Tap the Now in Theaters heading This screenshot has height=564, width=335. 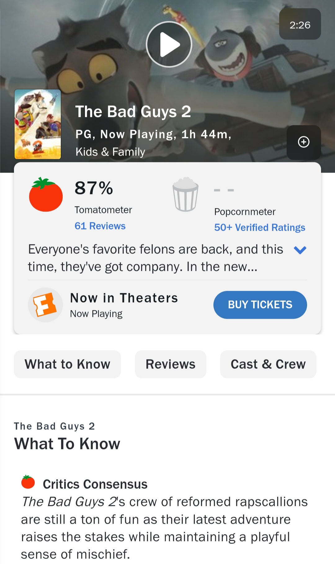point(124,298)
